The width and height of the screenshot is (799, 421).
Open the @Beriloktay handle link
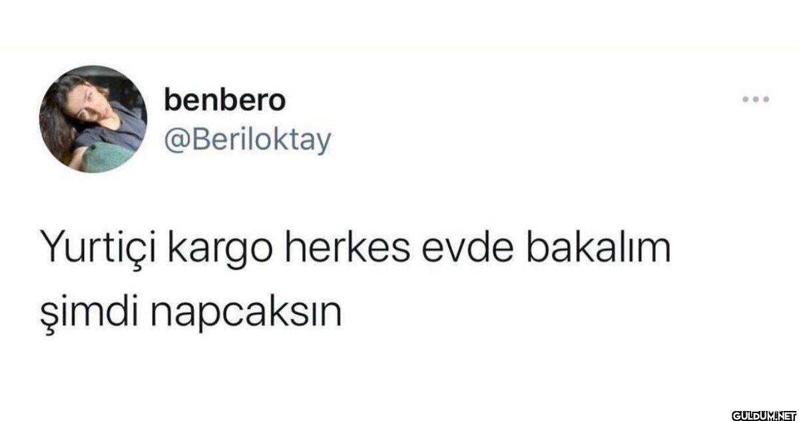246,140
